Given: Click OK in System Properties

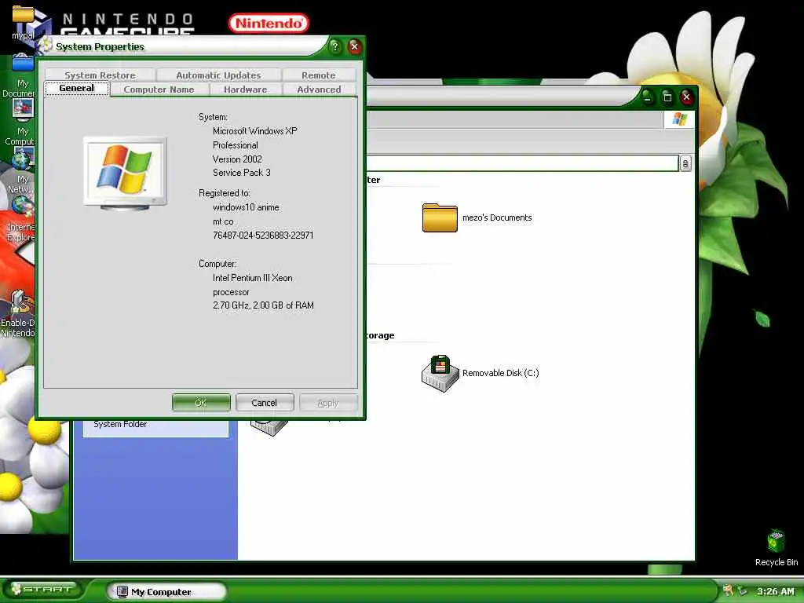Looking at the screenshot, I should click(x=201, y=403).
